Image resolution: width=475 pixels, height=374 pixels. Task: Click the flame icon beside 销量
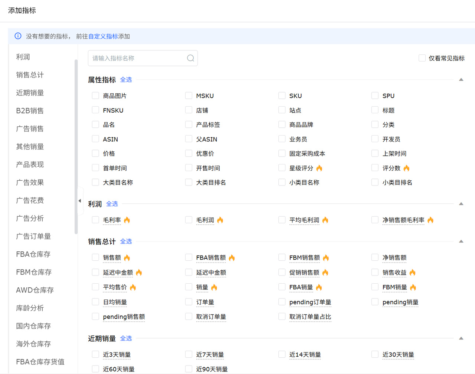coord(214,287)
